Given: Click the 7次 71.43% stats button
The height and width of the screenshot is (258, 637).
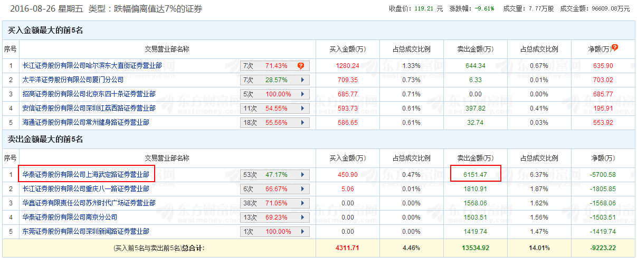Looking at the screenshot, I should (274, 66).
